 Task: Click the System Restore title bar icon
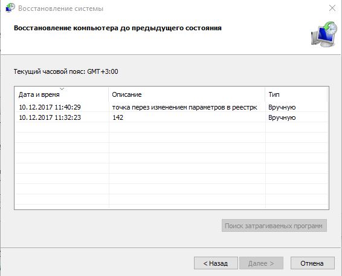10,8
